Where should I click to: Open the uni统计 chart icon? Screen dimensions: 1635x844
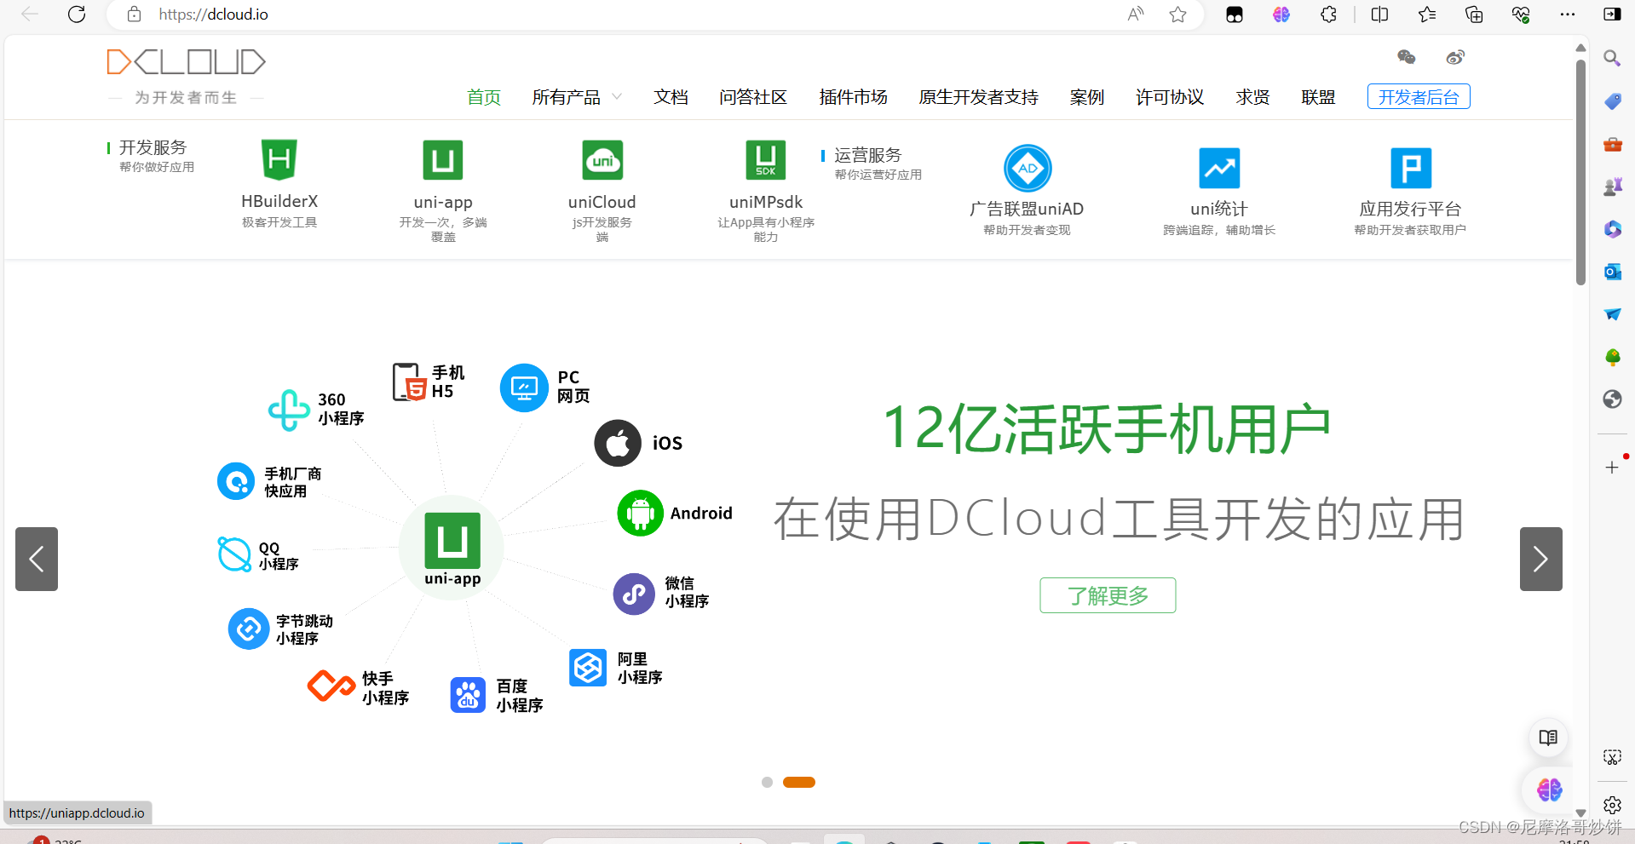[1219, 168]
